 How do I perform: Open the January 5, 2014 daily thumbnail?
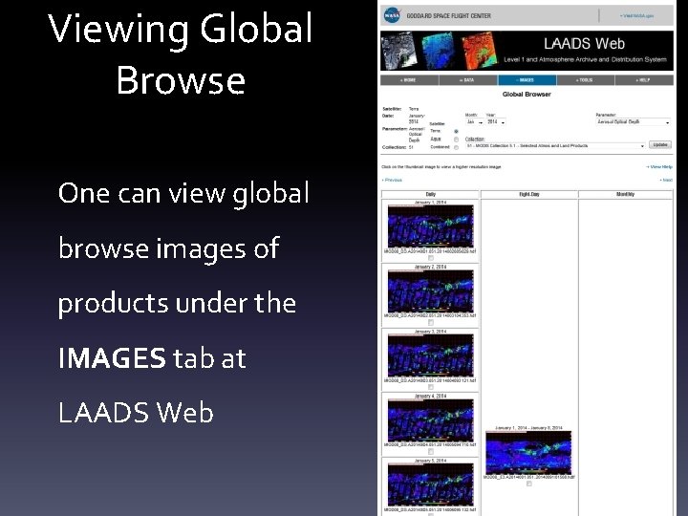tap(430, 484)
